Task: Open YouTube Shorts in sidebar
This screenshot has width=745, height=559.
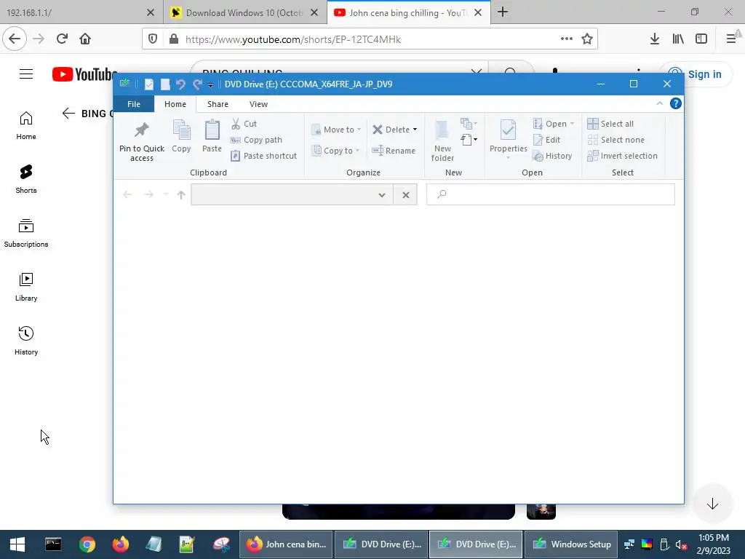Action: click(x=26, y=179)
